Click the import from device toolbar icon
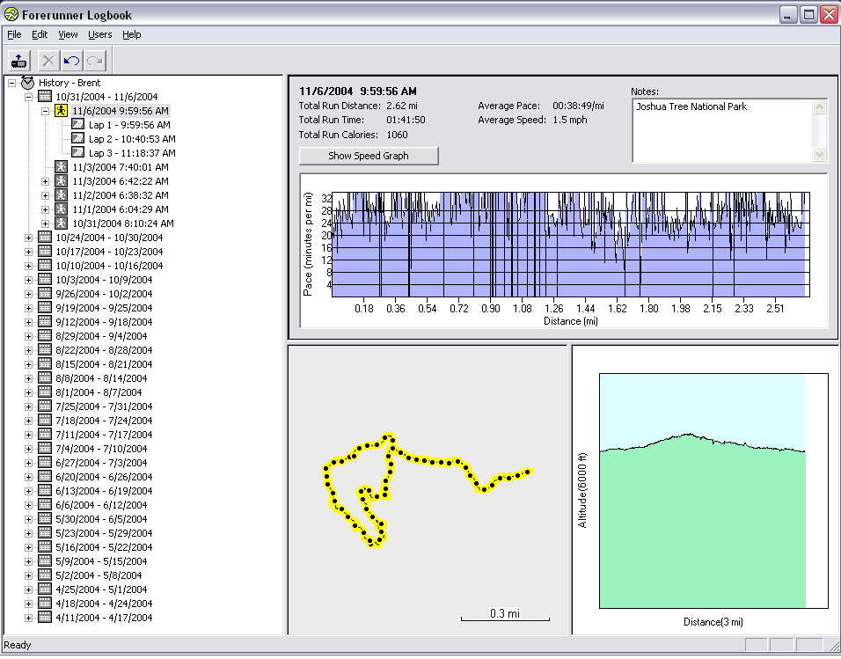Viewport: 841px width, 659px height. 19,60
